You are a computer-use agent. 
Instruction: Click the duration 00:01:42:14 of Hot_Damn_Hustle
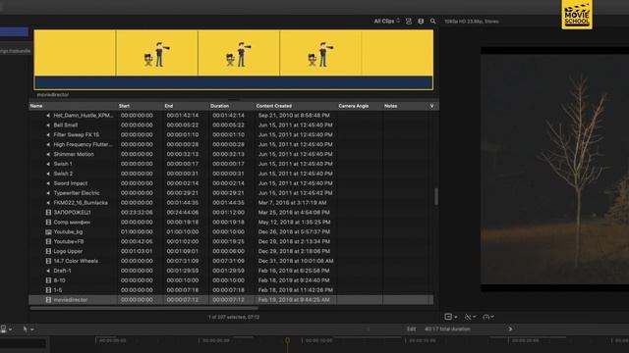228,116
